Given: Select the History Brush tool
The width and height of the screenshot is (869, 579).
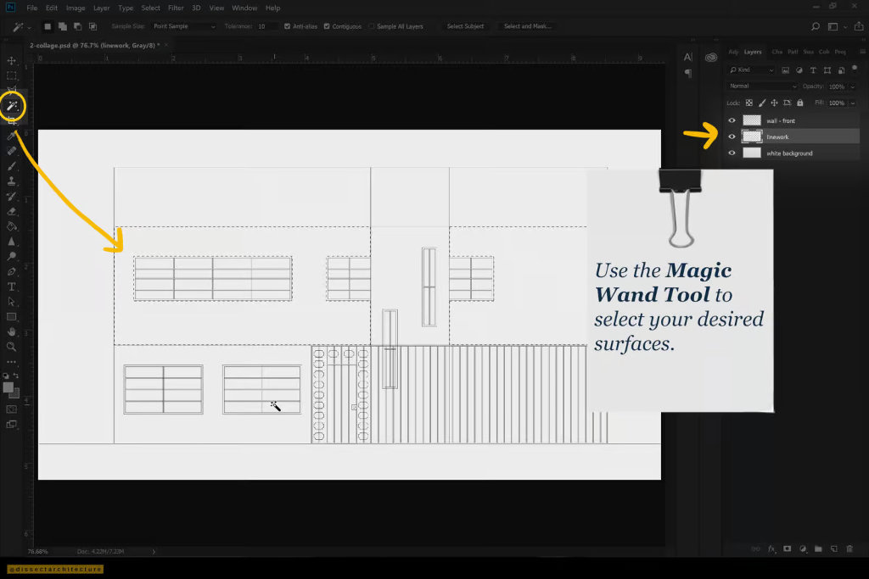Looking at the screenshot, I should click(11, 196).
